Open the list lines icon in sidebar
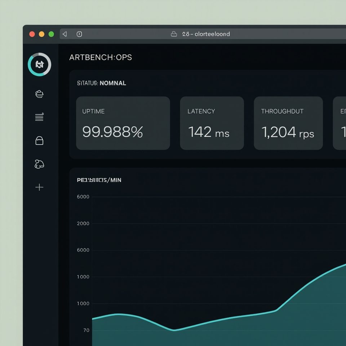This screenshot has width=346, height=346. 39,117
